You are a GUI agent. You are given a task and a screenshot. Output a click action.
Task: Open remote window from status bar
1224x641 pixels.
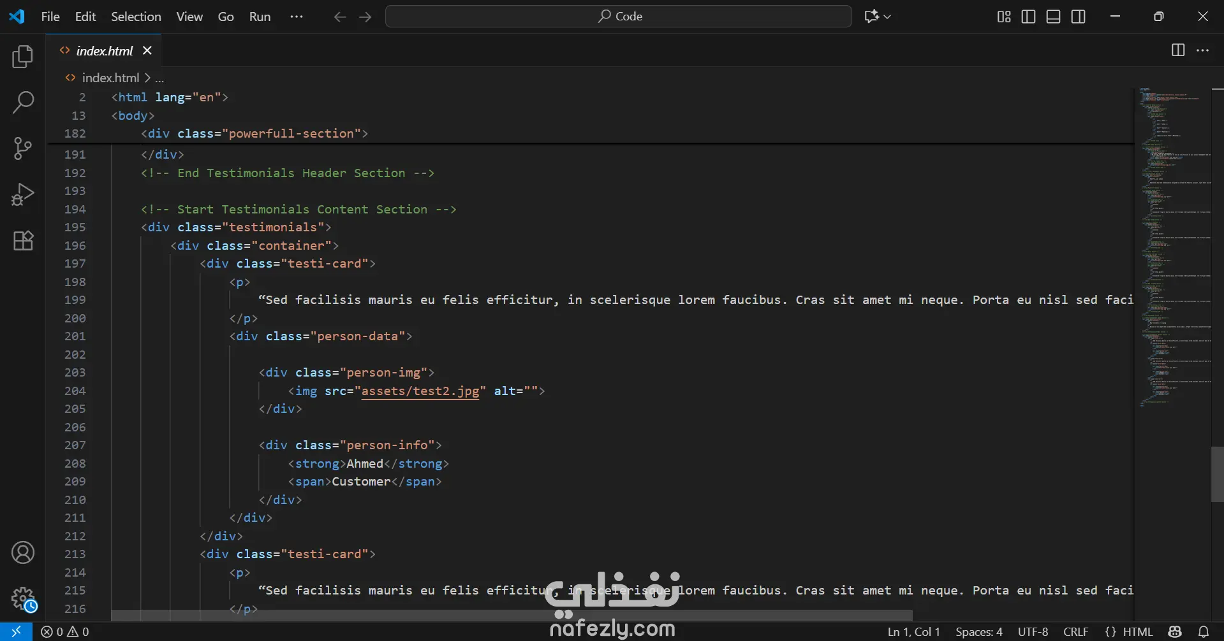17,631
